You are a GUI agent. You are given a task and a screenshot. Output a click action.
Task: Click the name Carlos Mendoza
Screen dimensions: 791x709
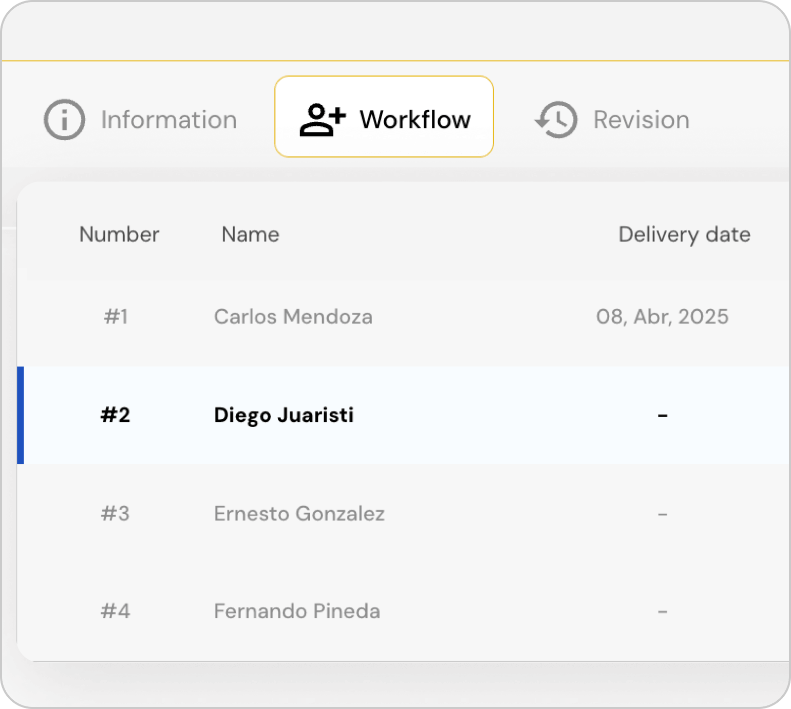pos(293,316)
